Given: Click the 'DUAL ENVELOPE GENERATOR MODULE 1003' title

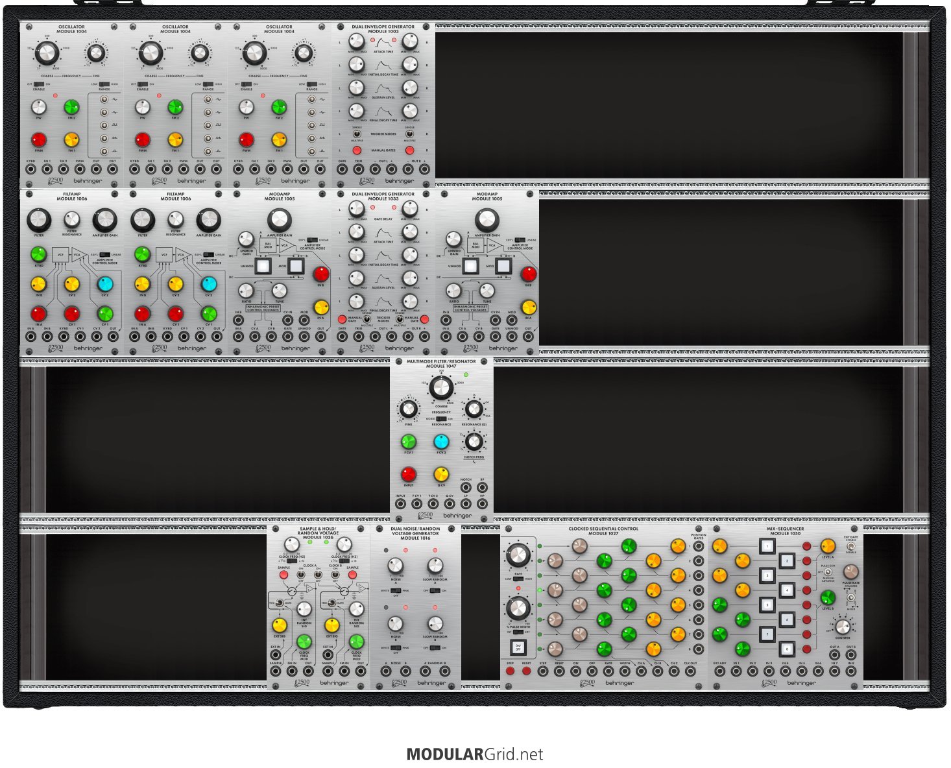Looking at the screenshot, I should pyautogui.click(x=383, y=29).
